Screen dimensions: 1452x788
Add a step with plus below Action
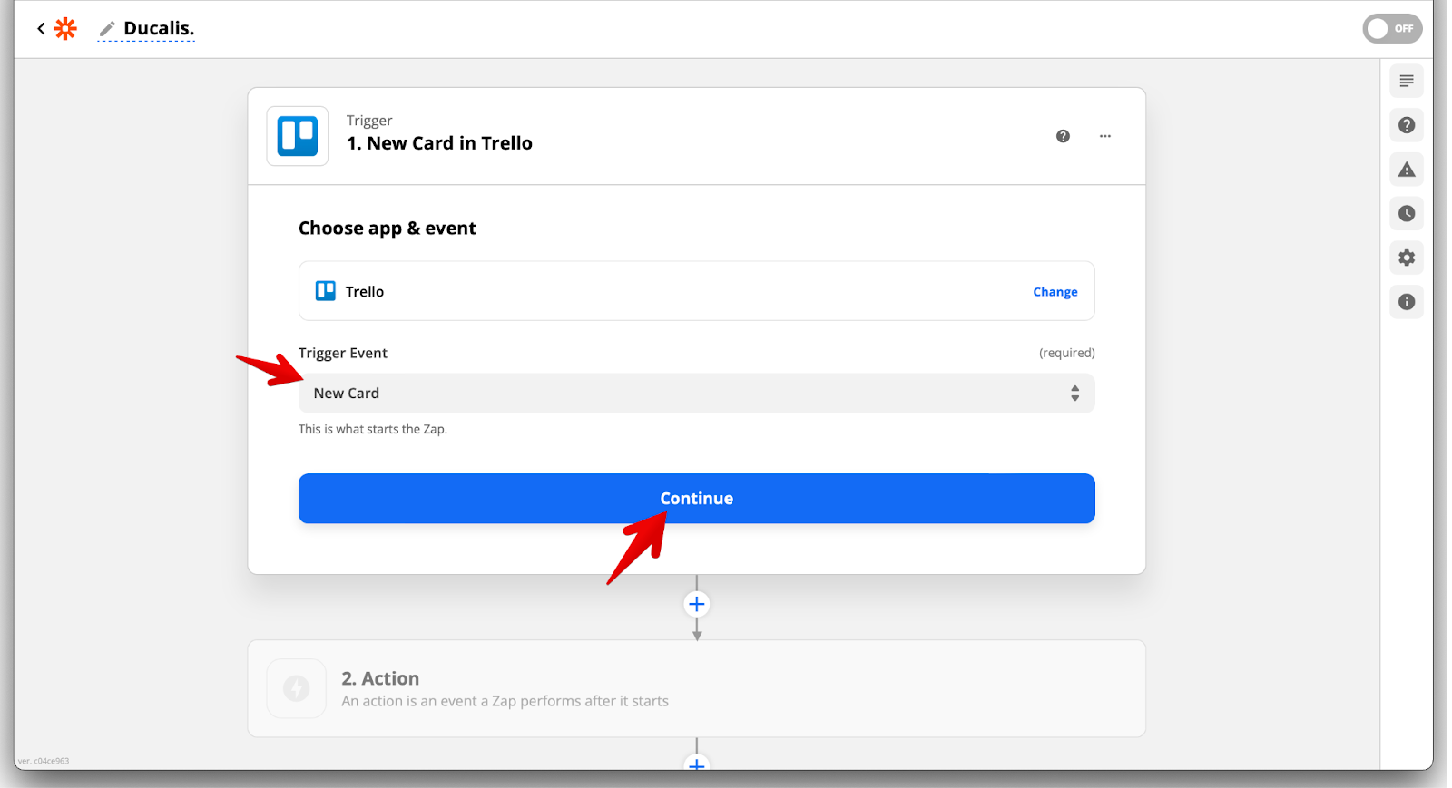pos(697,764)
